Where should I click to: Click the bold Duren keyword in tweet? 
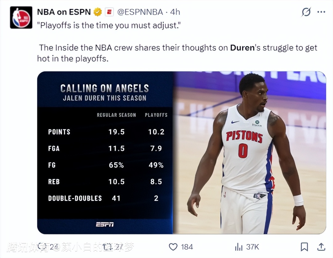[242, 48]
